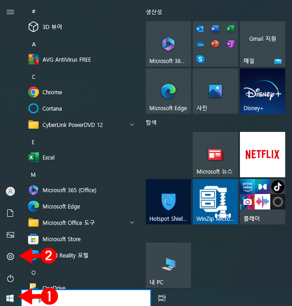Open Excel in the Office tile group
Viewport: 292px width, 306px height.
pyautogui.click(x=230, y=29)
